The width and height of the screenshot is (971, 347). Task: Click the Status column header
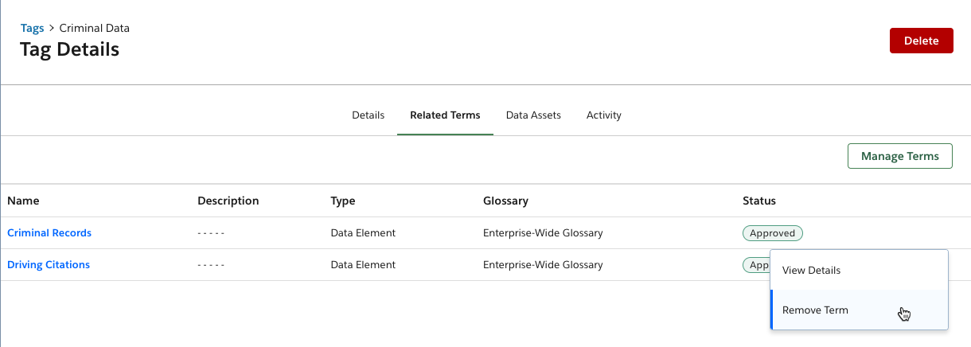(759, 201)
